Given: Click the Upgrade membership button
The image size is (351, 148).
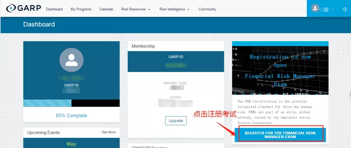Looking at the screenshot, I should point(176,121).
